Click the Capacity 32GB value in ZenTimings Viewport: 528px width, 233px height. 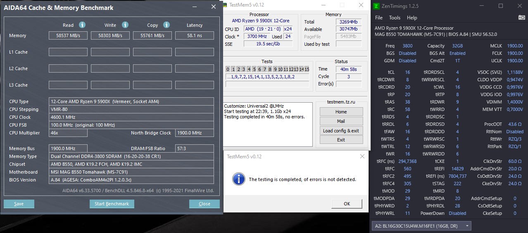pos(457,46)
